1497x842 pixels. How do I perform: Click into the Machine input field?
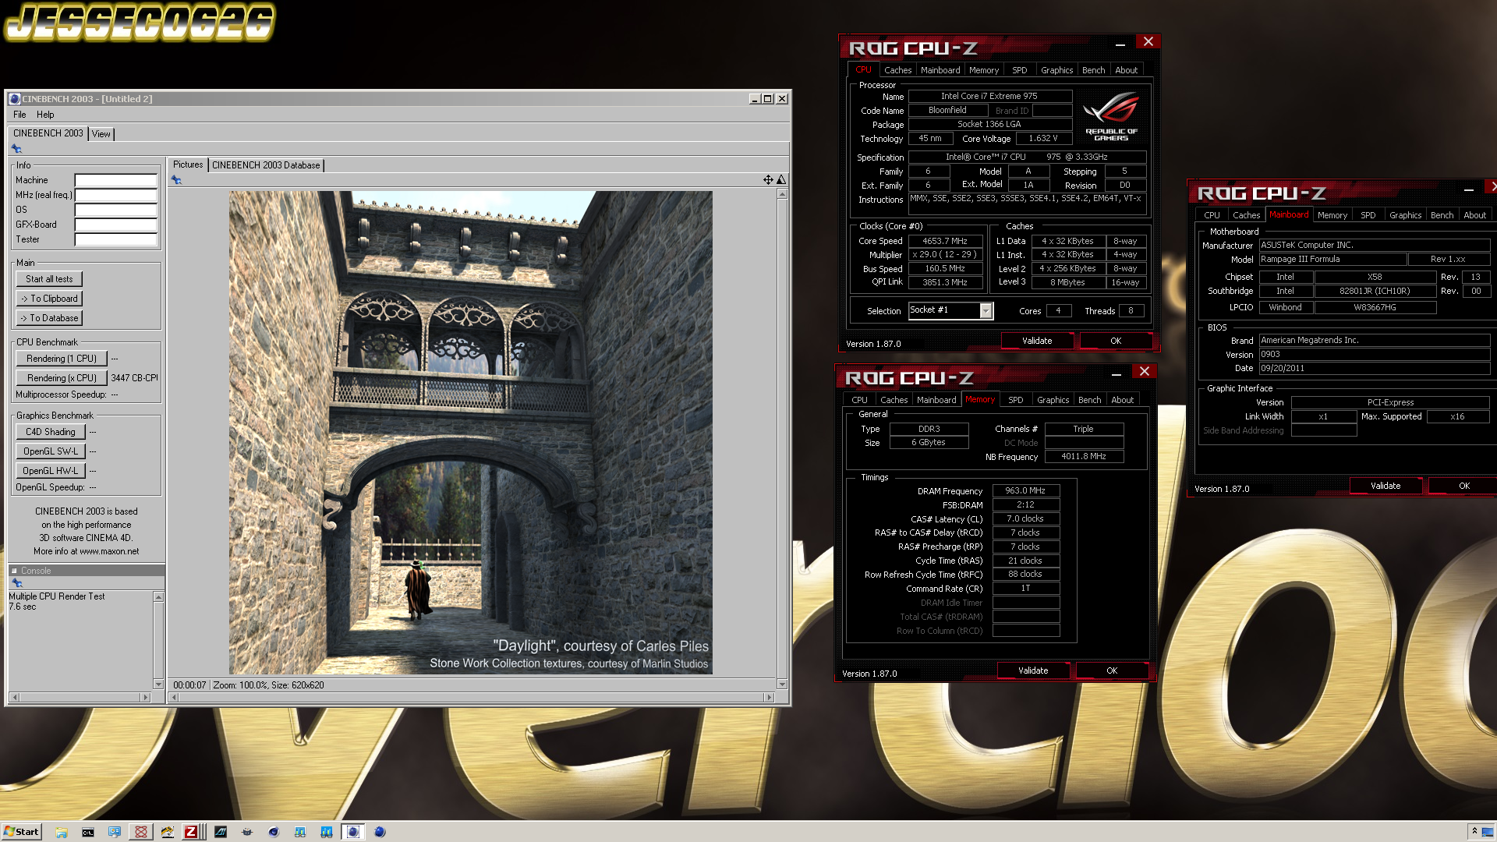116,180
